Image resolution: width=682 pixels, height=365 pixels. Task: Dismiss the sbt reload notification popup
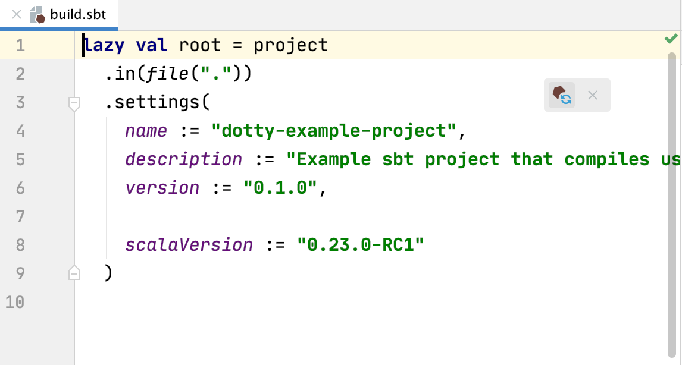tap(592, 95)
